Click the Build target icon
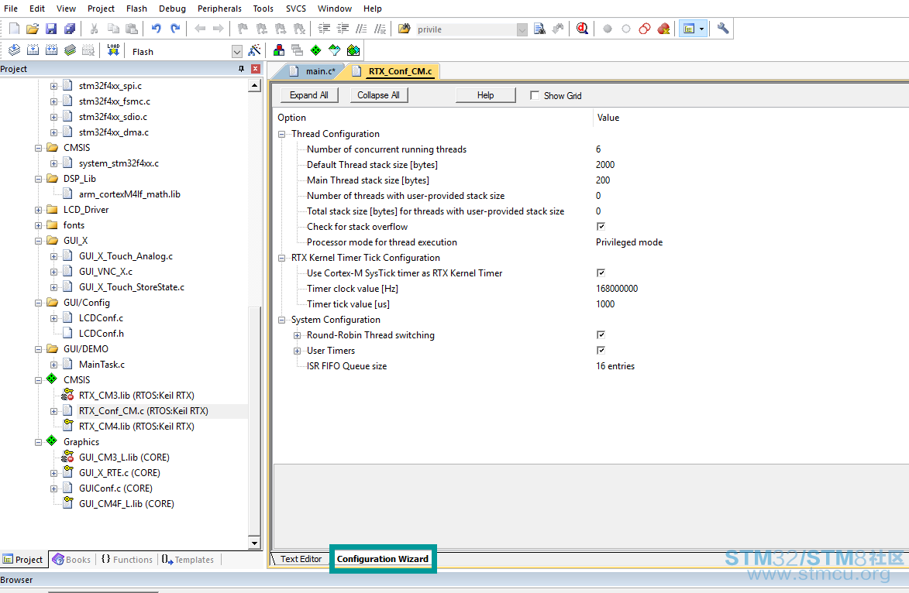This screenshot has width=909, height=593. click(33, 50)
